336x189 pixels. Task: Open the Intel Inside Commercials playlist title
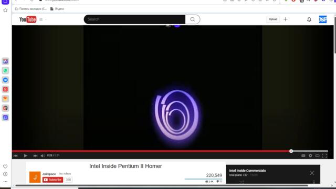(247, 171)
